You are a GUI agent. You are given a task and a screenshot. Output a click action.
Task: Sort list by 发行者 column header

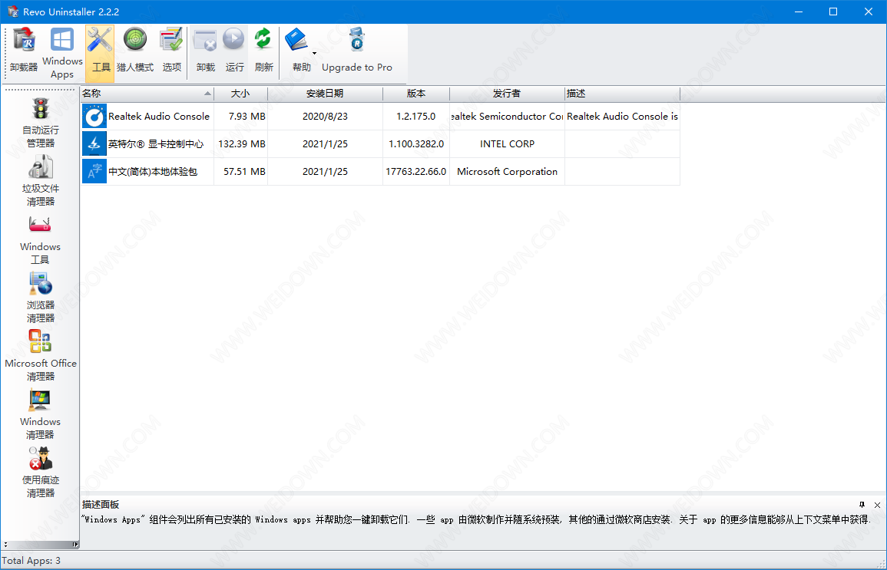(507, 94)
